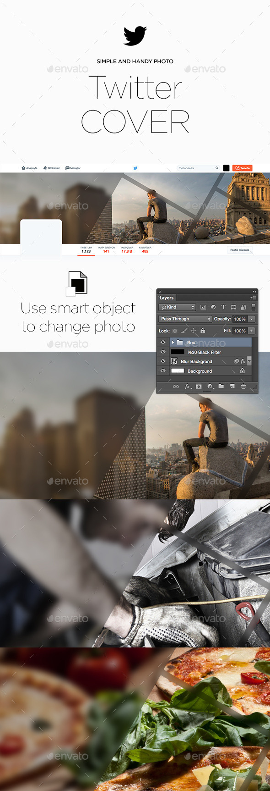The image size is (270, 791).
Task: Toggle lock image pixels brush icon
Action: [x=184, y=331]
